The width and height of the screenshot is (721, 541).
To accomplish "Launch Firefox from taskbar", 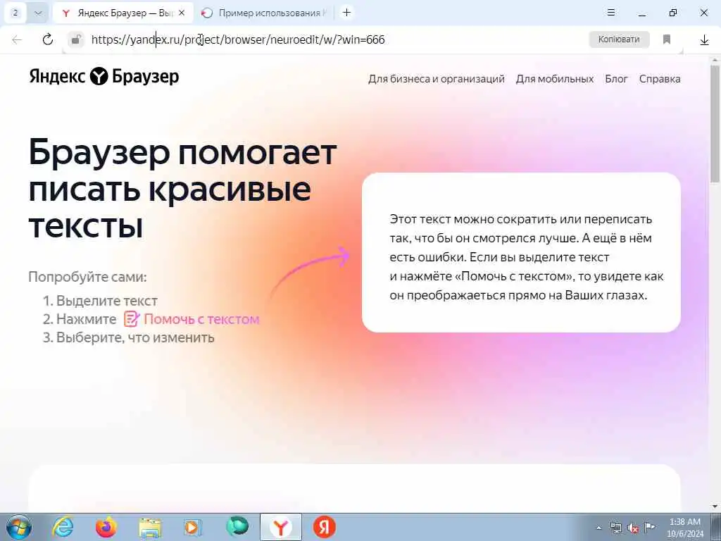I will (106, 527).
